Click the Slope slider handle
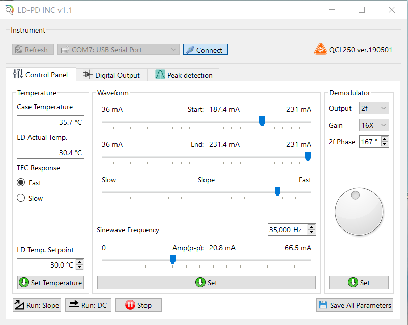 tap(277, 191)
